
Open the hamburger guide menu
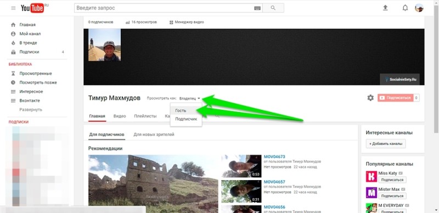coord(13,8)
